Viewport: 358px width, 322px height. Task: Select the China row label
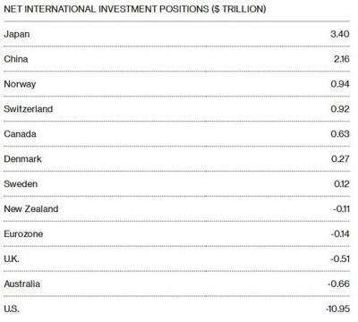coord(16,59)
